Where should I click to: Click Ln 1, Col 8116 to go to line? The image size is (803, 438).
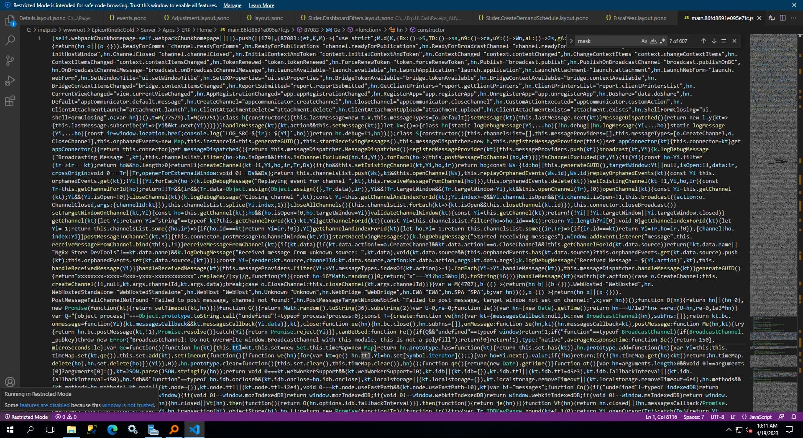pyautogui.click(x=661, y=417)
